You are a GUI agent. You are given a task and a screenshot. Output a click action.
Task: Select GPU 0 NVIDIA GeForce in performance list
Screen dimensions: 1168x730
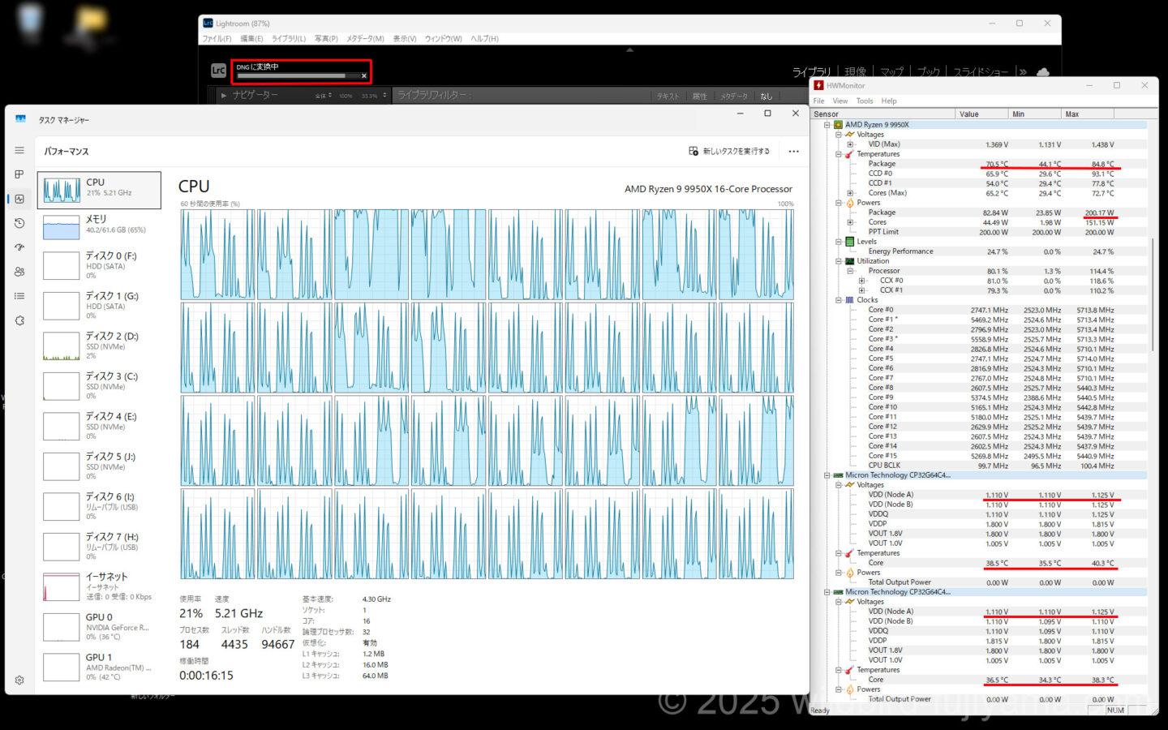pos(101,627)
